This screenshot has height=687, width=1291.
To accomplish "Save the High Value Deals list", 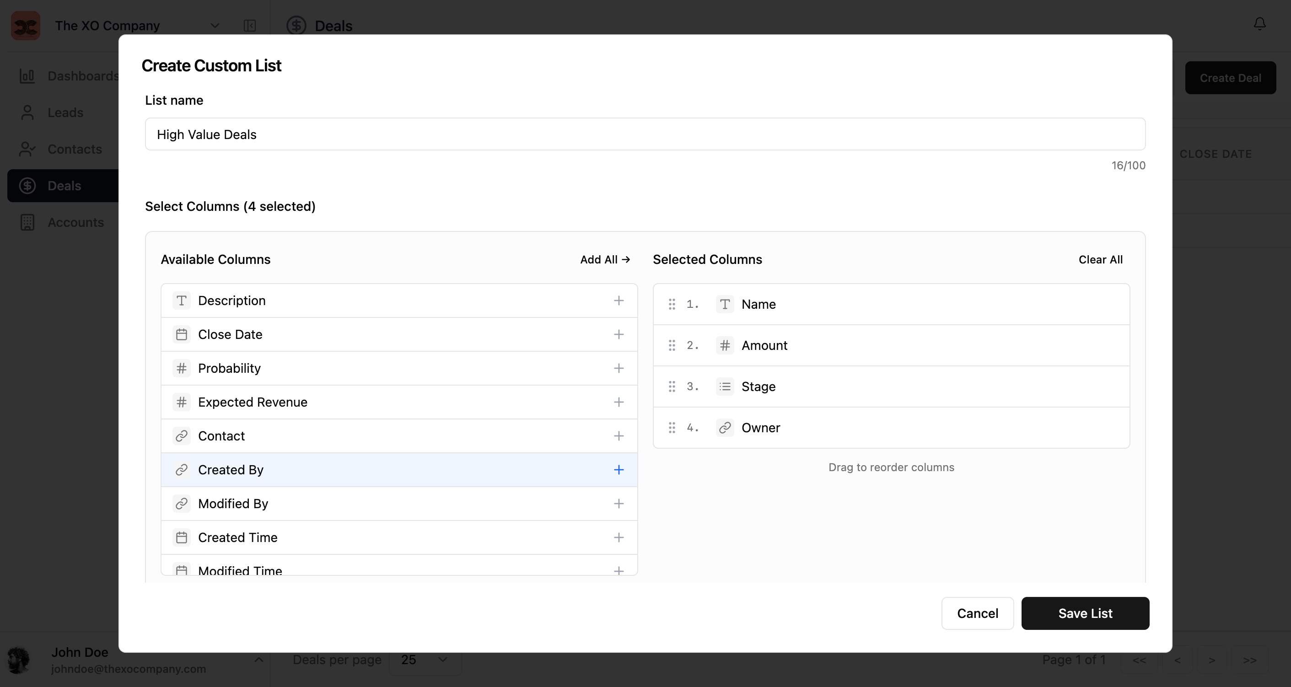I will 1085,613.
